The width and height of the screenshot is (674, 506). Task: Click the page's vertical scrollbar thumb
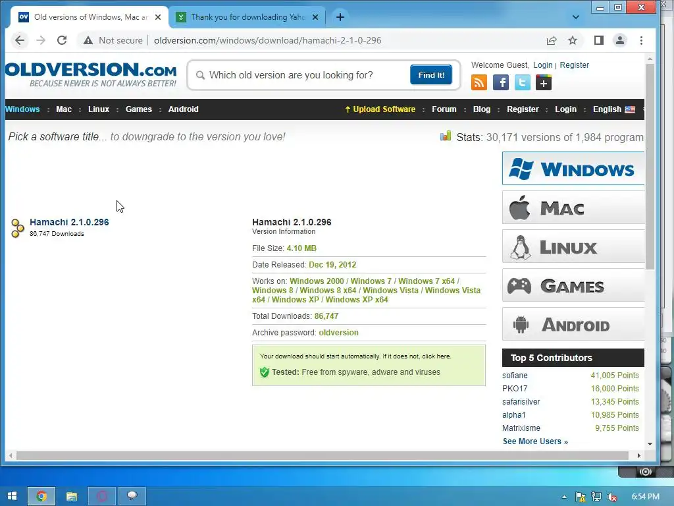[650, 167]
